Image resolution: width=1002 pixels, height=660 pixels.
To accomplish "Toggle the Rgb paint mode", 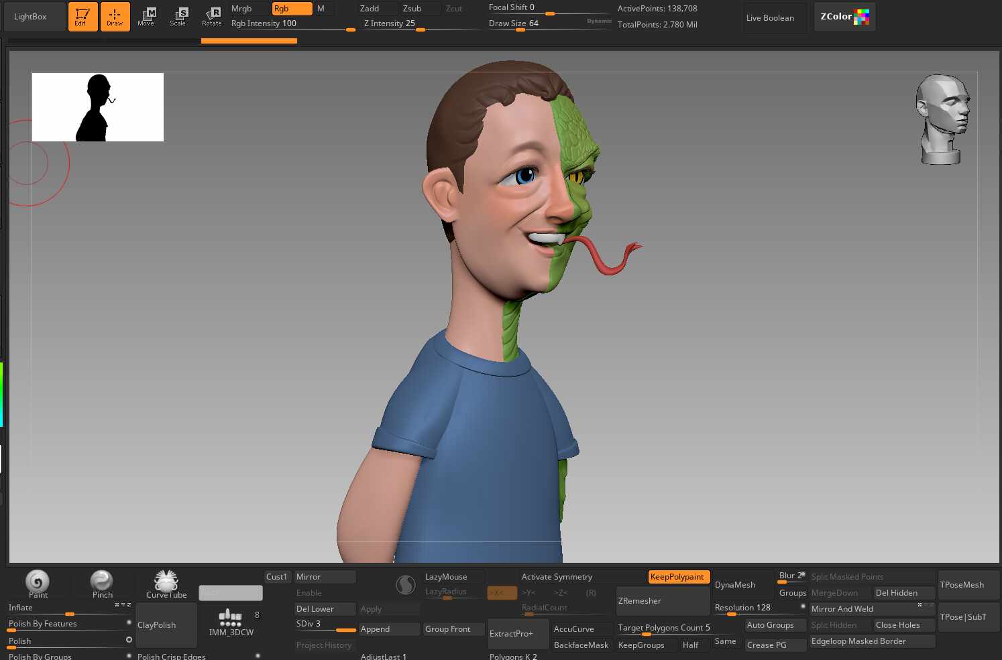I will (292, 9).
